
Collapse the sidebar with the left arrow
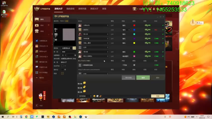(37, 105)
